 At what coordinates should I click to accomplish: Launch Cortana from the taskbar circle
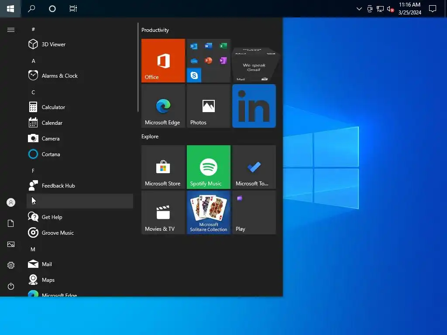pos(52,9)
